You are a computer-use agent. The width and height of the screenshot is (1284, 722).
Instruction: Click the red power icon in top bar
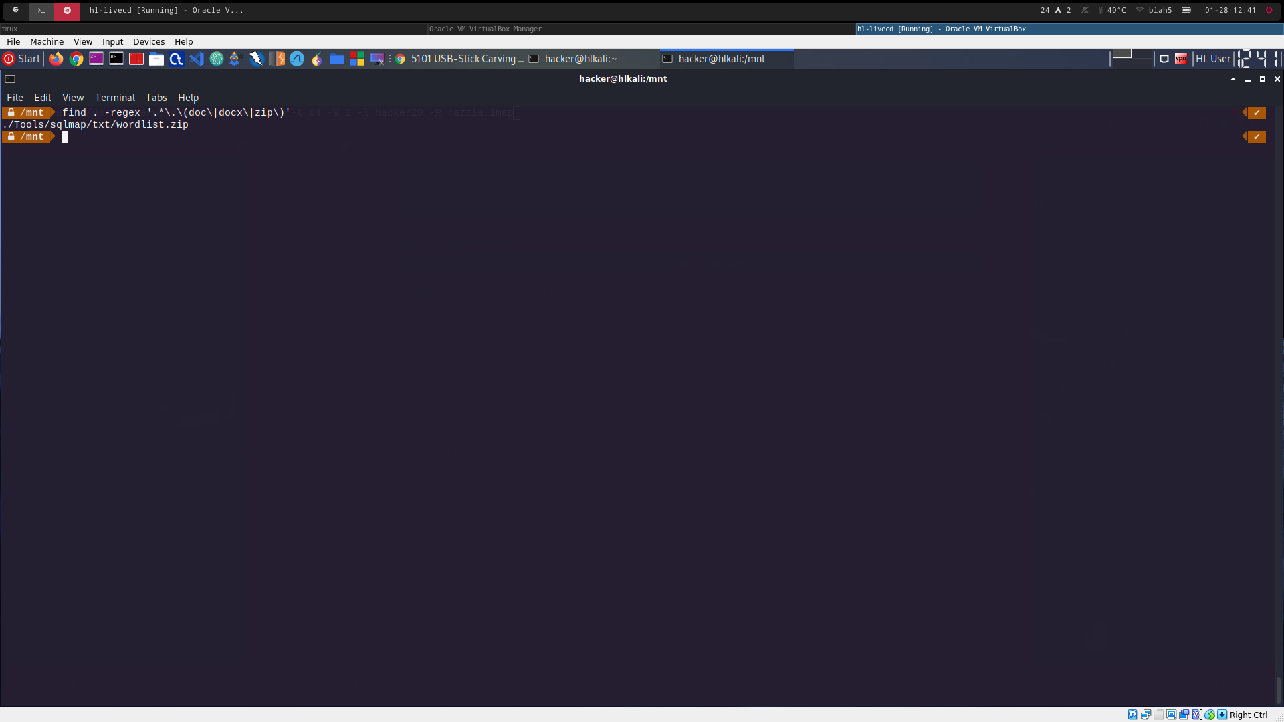tap(1269, 10)
